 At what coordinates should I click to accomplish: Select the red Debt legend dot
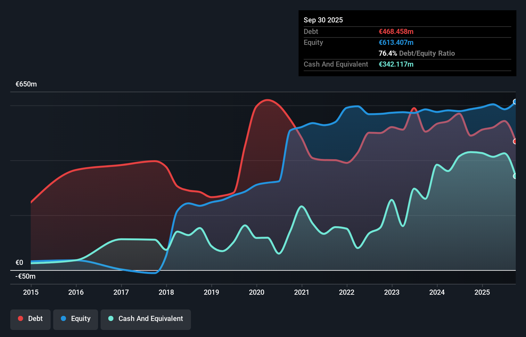pos(20,318)
